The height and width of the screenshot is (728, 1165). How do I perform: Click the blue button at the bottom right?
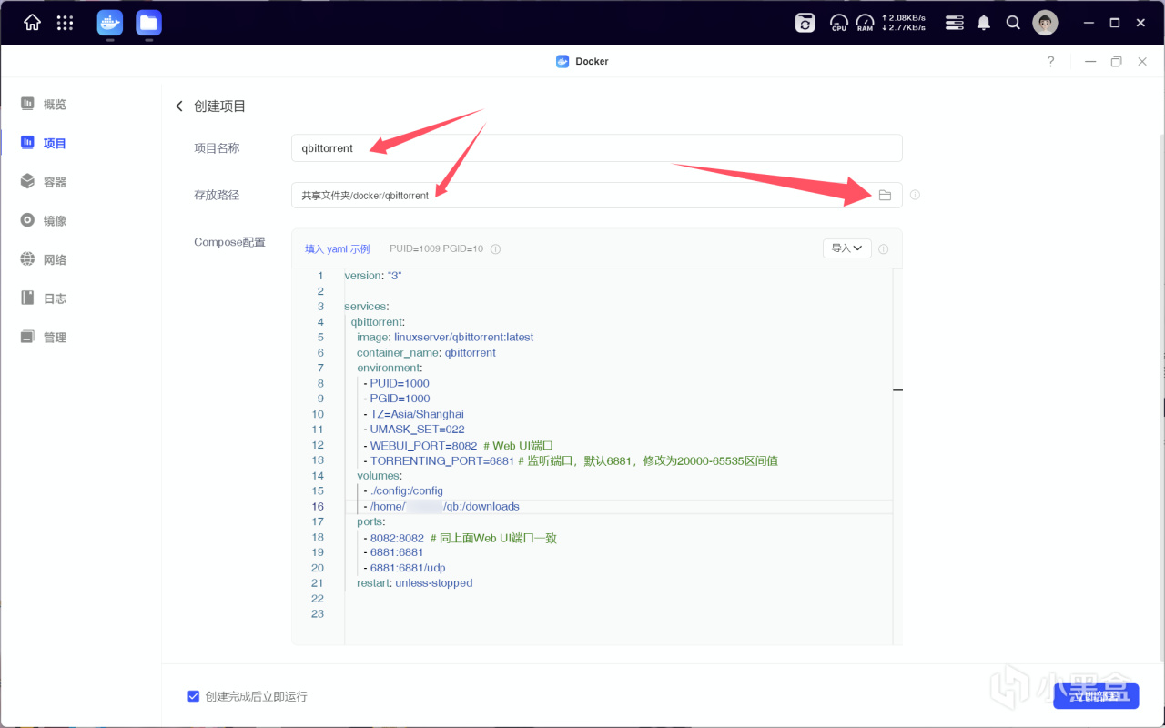(1096, 696)
